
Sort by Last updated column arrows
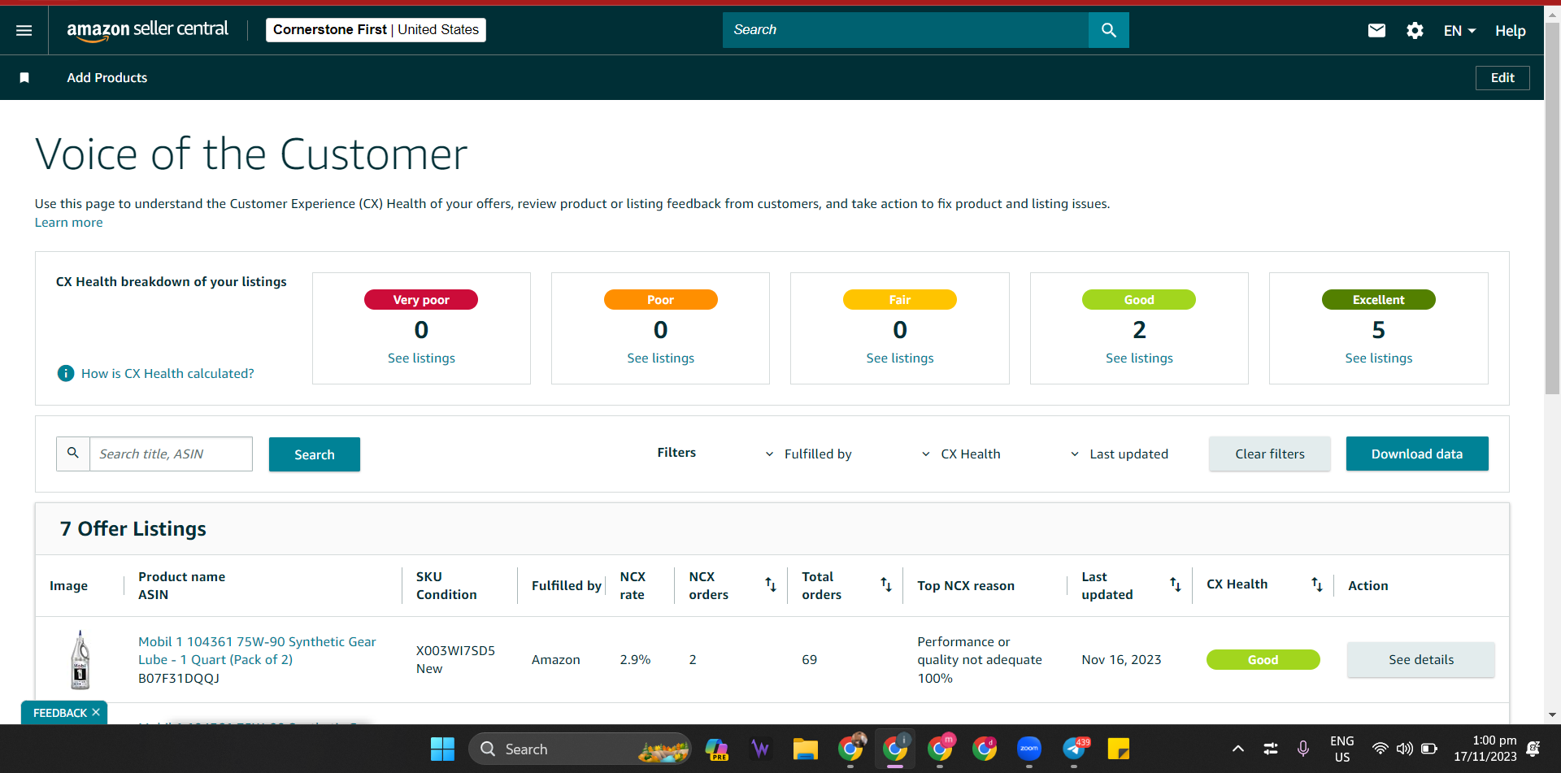click(1176, 584)
